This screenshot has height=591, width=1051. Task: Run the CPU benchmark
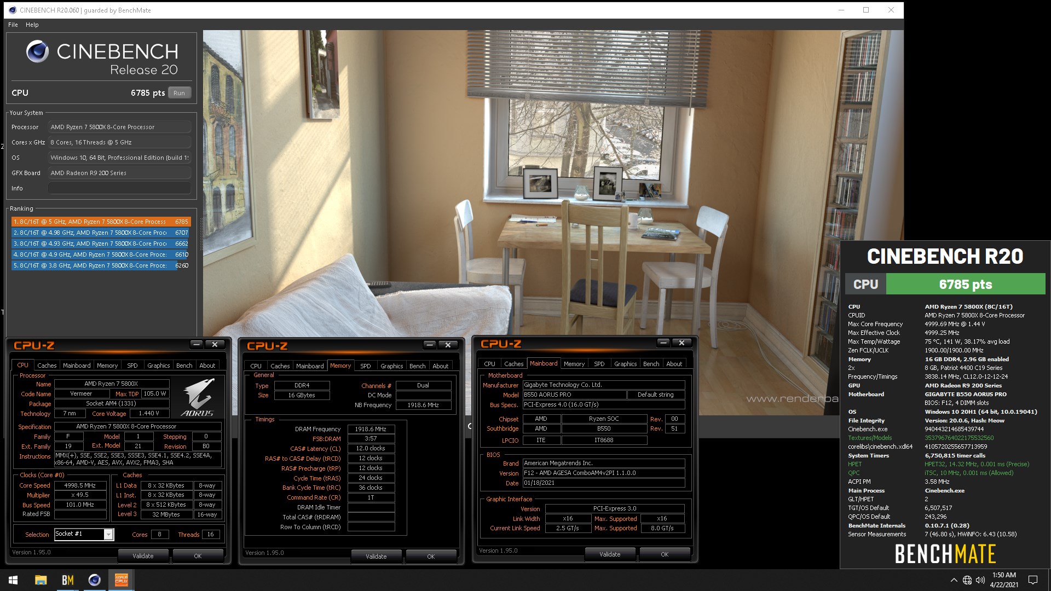click(179, 93)
